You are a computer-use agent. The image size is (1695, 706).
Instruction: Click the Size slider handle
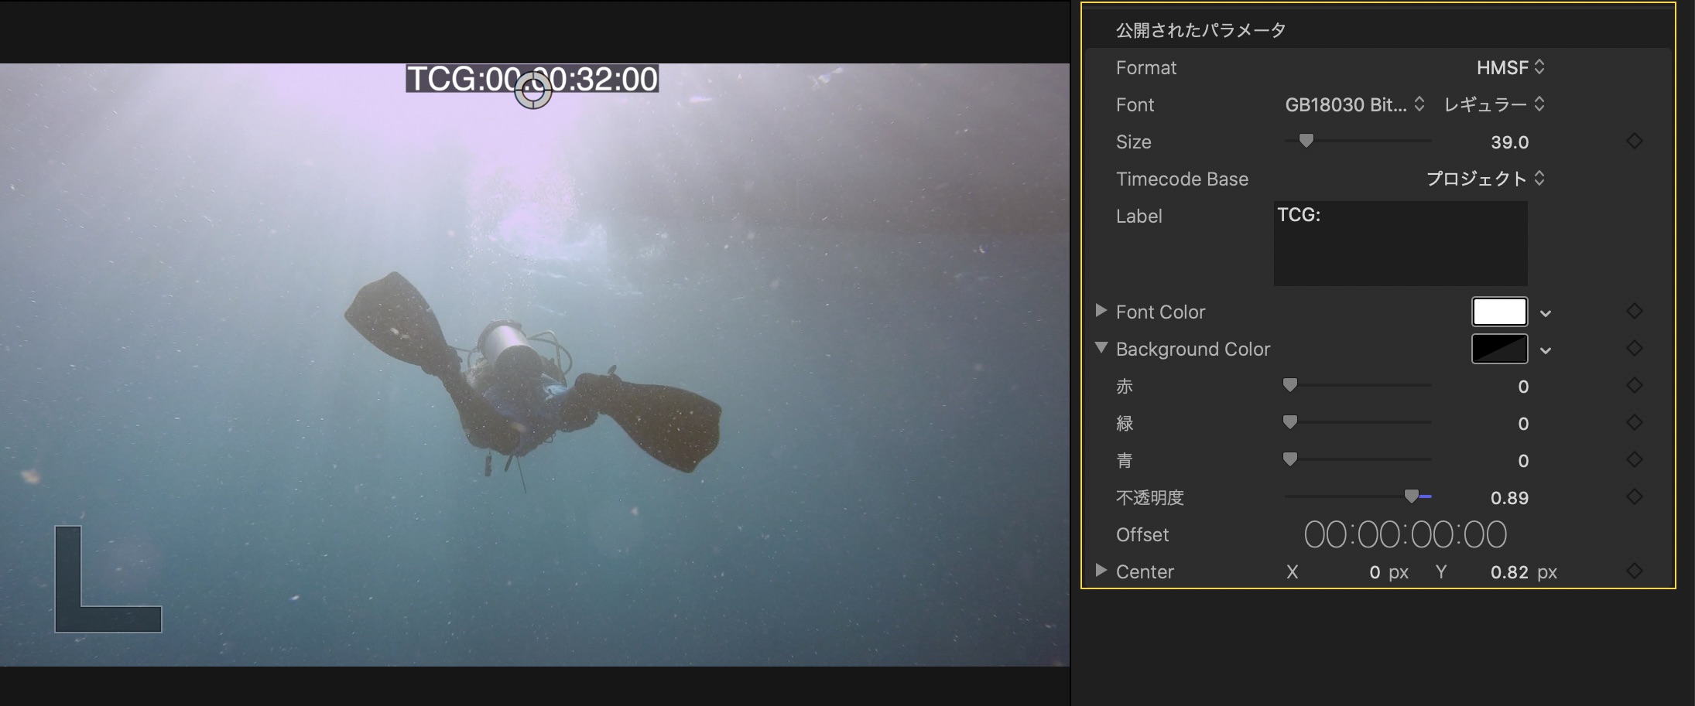click(x=1306, y=141)
